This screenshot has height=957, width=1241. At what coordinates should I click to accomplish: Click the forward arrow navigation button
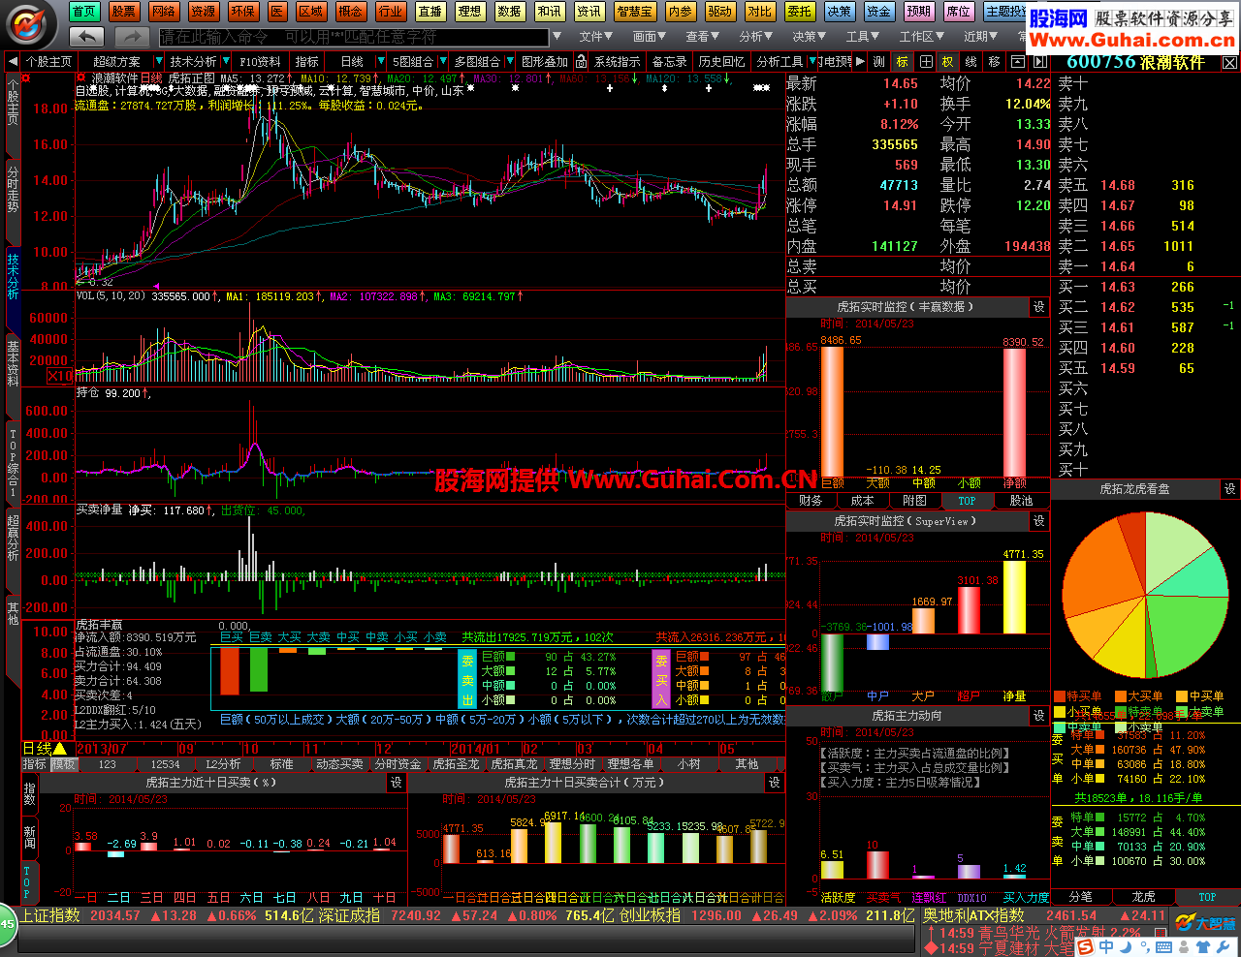point(131,36)
